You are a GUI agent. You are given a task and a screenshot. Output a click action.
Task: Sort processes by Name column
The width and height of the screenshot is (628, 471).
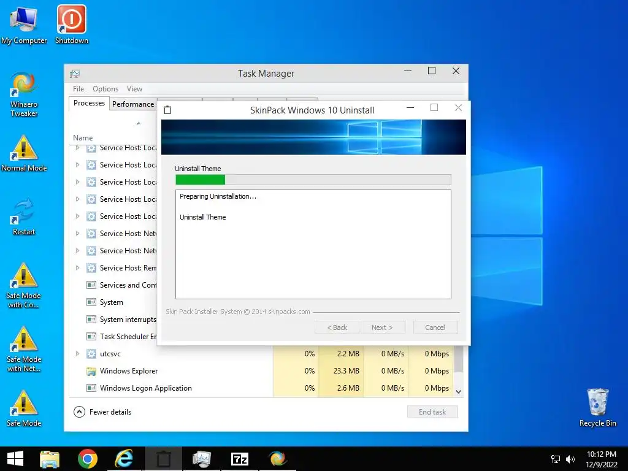(x=83, y=138)
